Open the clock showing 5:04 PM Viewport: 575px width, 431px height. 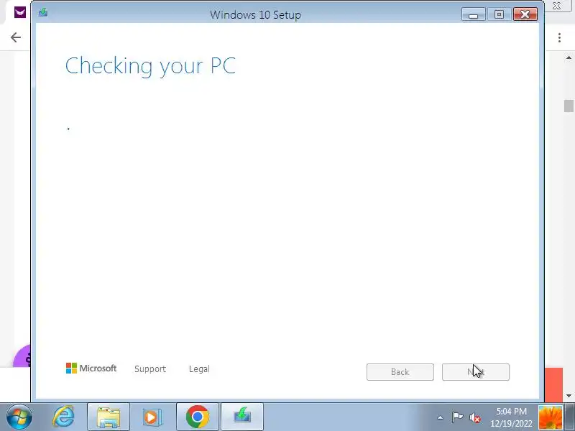click(x=511, y=417)
